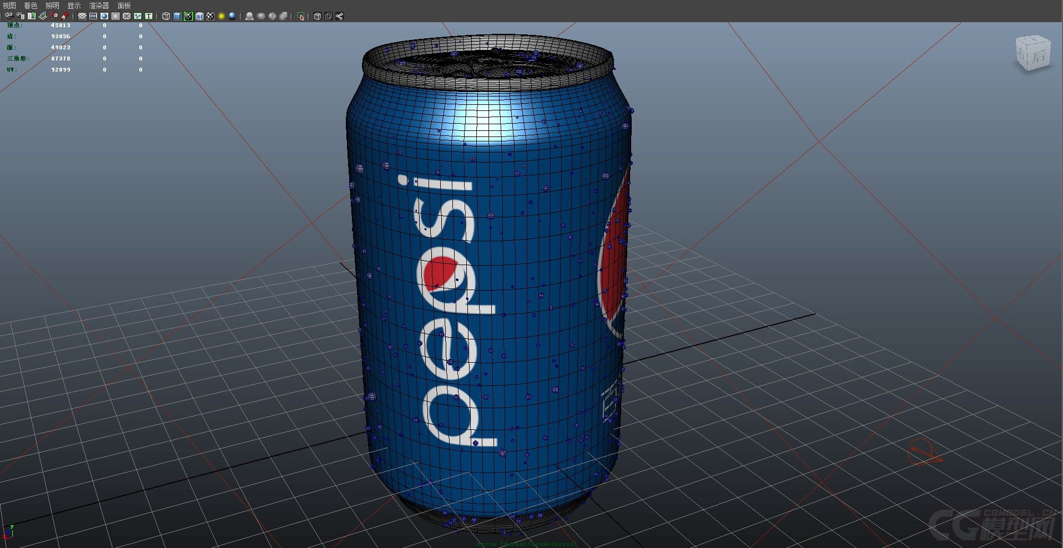Click Screen Space Ambient Occlusion icon
1063x548 pixels.
[249, 16]
